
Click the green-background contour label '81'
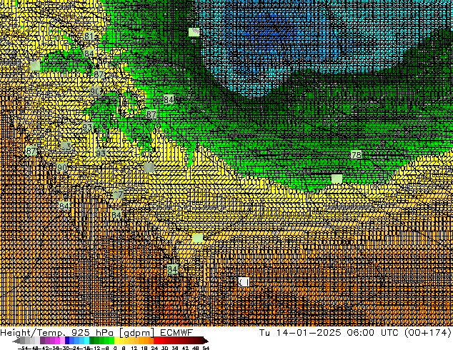tap(89, 36)
